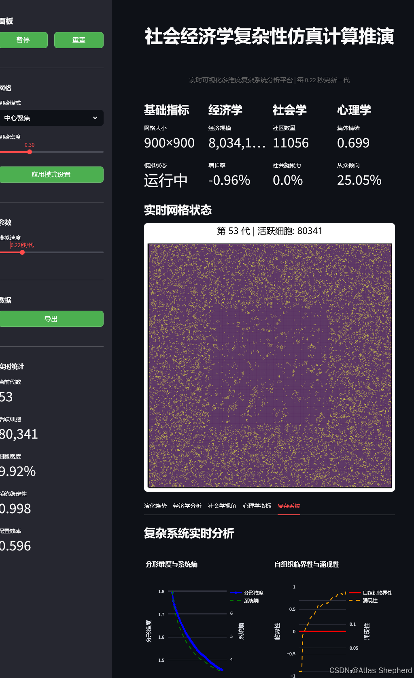This screenshot has height=678, width=414.
Task: Click the 心理学 column heading
Action: point(354,110)
